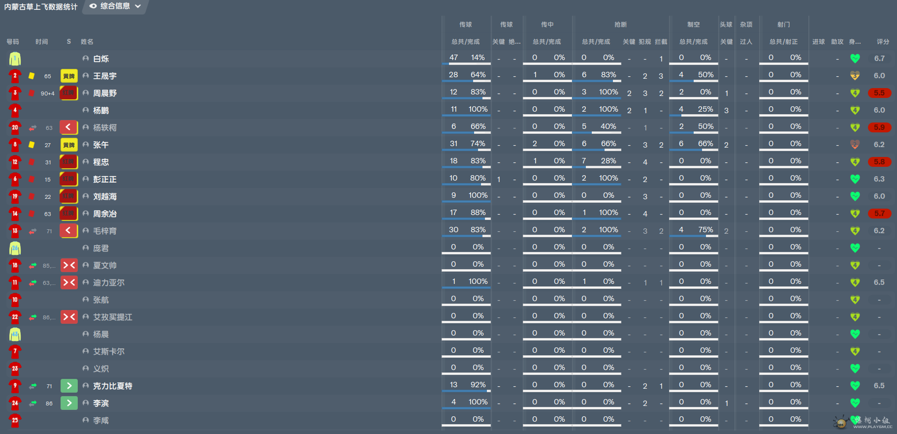Click the red card badge for 周晨野

(69, 93)
